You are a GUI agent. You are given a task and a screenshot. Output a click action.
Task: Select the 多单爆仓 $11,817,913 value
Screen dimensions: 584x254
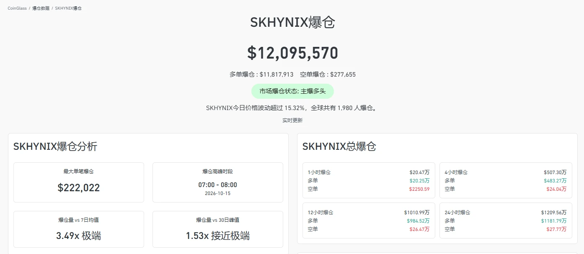coord(276,74)
